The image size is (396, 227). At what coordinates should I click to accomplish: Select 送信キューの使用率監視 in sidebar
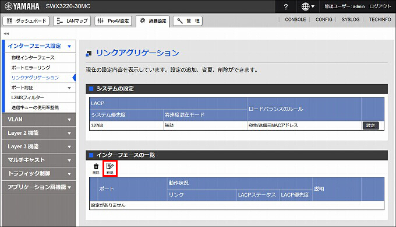(35, 107)
